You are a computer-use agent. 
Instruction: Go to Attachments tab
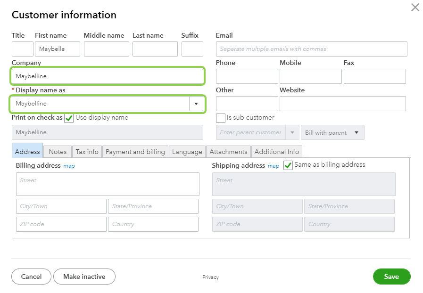[x=228, y=152]
